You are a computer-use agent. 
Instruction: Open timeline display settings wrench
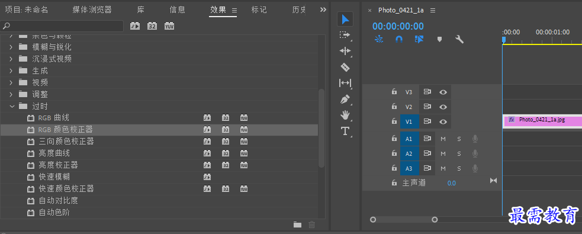tap(459, 39)
